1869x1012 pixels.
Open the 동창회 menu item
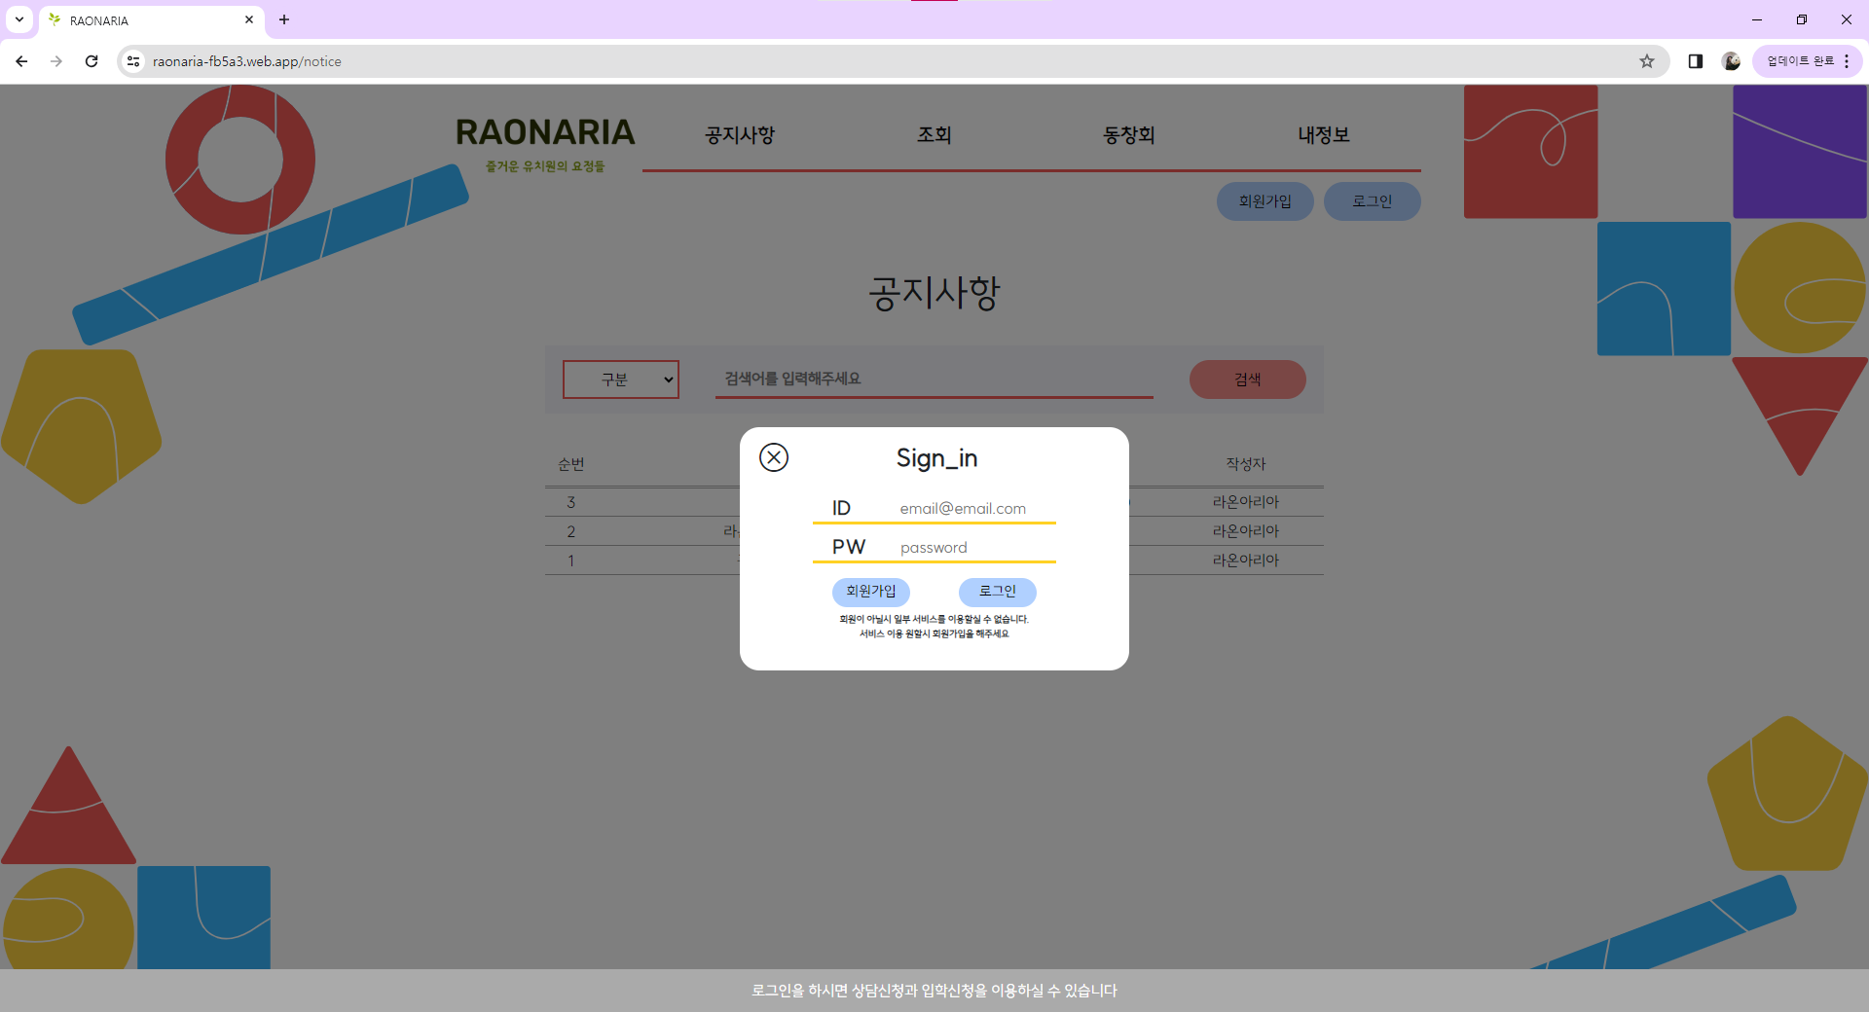point(1129,135)
